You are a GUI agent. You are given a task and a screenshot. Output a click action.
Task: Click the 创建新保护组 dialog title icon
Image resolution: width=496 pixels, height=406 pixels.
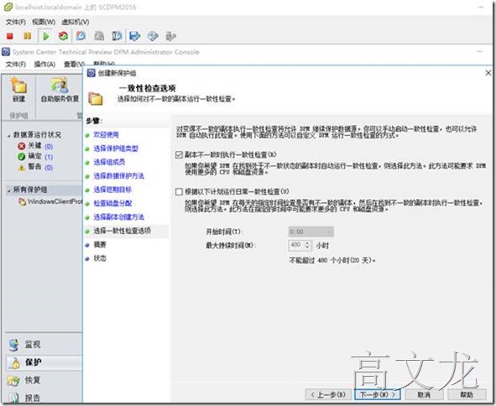pyautogui.click(x=91, y=73)
